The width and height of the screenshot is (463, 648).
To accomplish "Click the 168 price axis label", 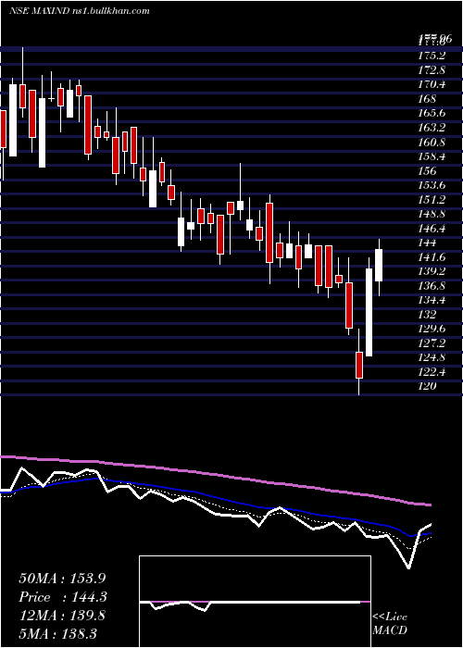I will [x=427, y=99].
